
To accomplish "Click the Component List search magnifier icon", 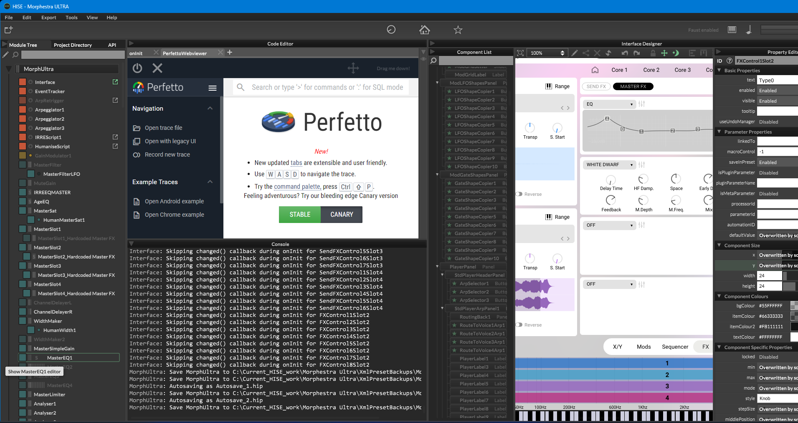I will tap(434, 61).
